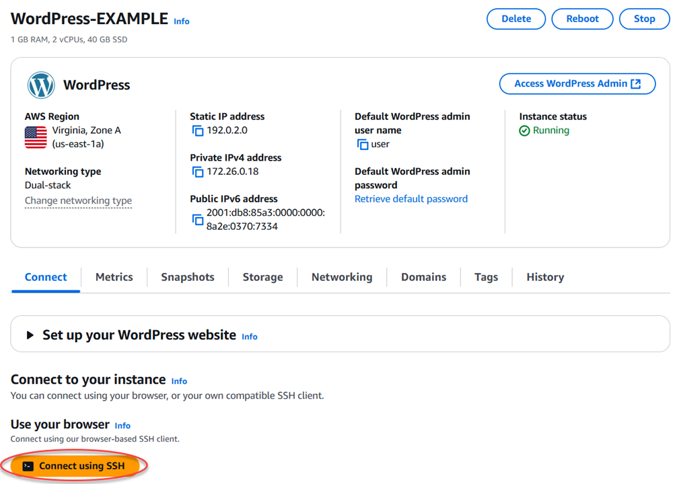Reboot the instance
Image resolution: width=673 pixels, height=484 pixels.
tap(582, 19)
